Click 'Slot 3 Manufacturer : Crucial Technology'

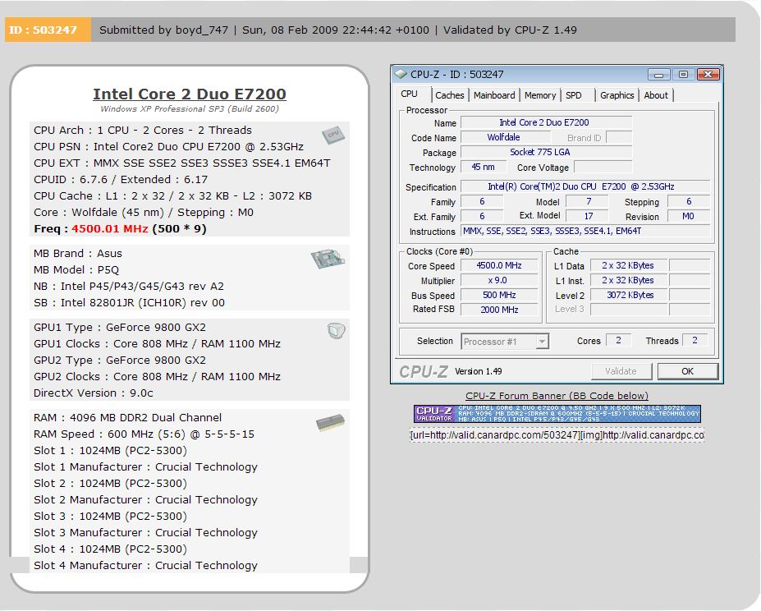(145, 533)
